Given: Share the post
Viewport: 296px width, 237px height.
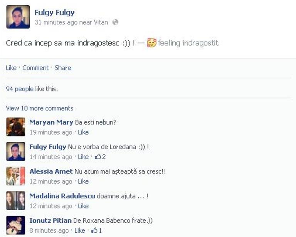Looking at the screenshot, I should (x=63, y=68).
